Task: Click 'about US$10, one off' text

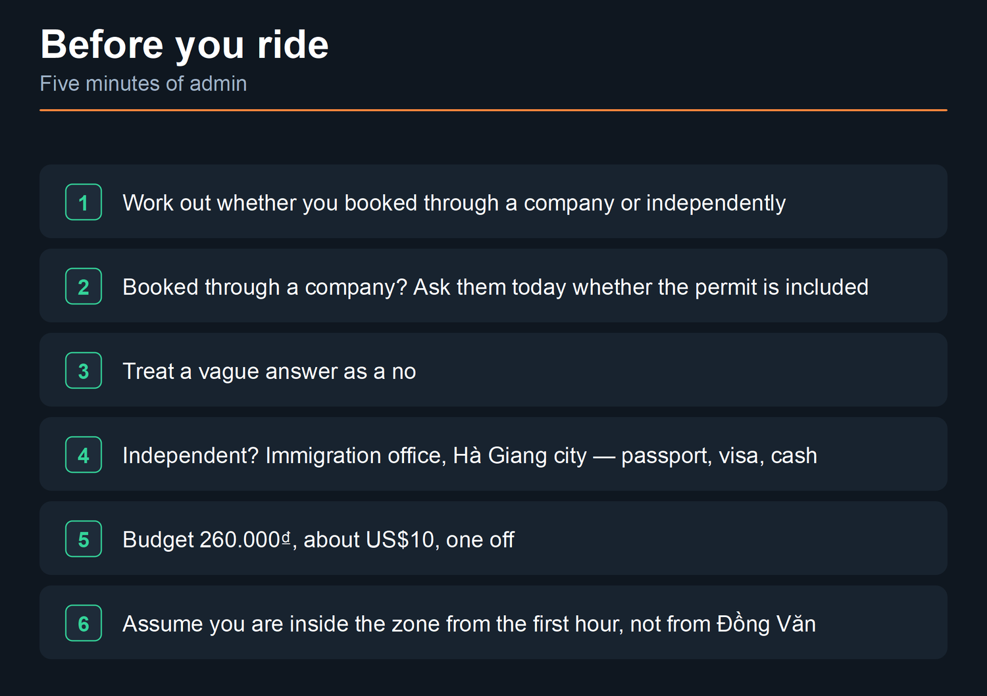Action: [x=409, y=539]
